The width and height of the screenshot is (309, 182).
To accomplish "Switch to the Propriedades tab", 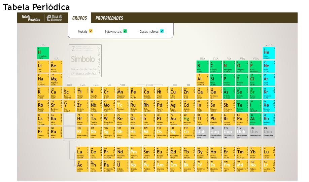I will [x=109, y=18].
